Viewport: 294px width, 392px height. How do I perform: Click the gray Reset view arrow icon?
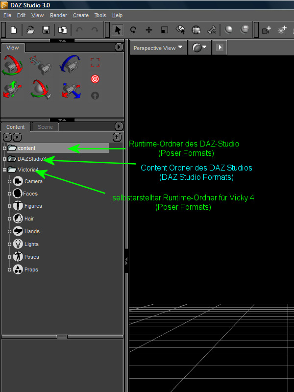click(x=95, y=96)
